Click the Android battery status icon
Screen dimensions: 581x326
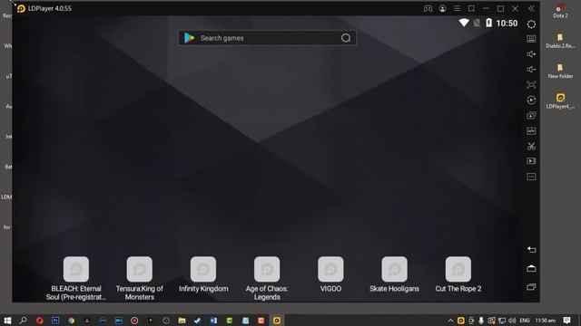pos(488,23)
